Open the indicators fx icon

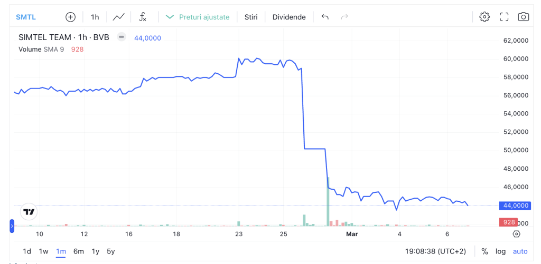pos(143,17)
